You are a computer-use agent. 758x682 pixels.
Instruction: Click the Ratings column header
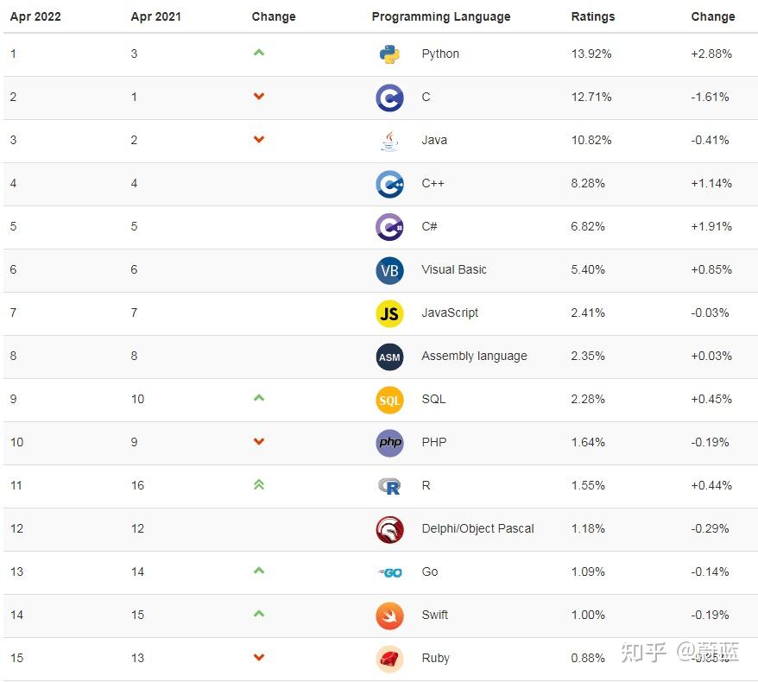pyautogui.click(x=593, y=16)
